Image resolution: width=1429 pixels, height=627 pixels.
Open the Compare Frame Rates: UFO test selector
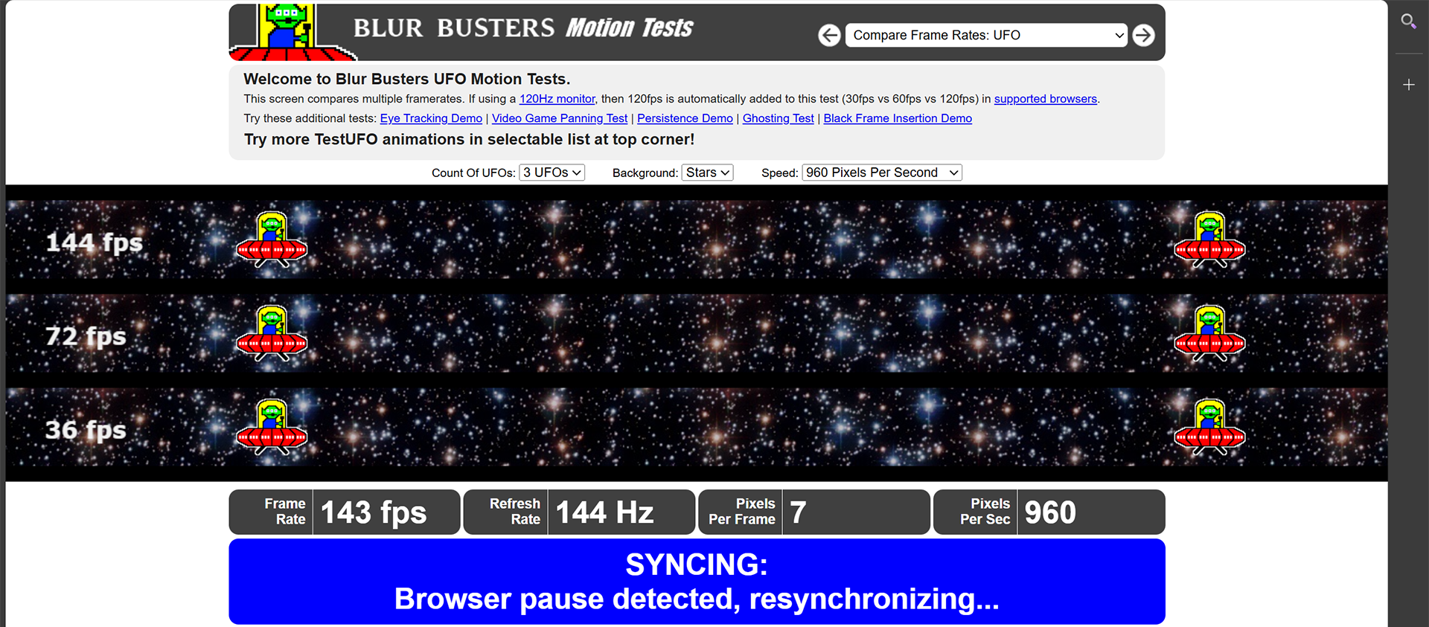pyautogui.click(x=986, y=35)
